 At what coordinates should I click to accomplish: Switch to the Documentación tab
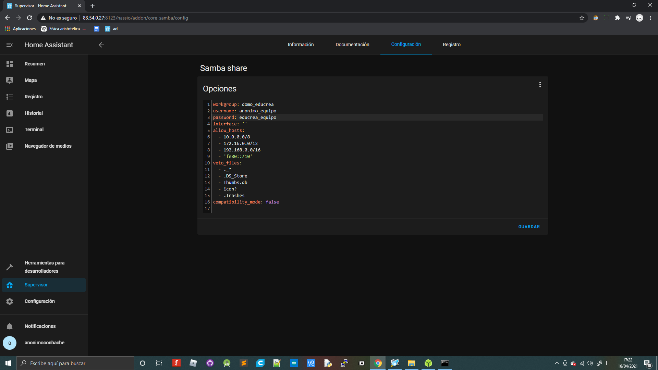[352, 45]
